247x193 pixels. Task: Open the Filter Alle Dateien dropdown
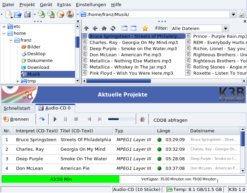click(x=225, y=28)
